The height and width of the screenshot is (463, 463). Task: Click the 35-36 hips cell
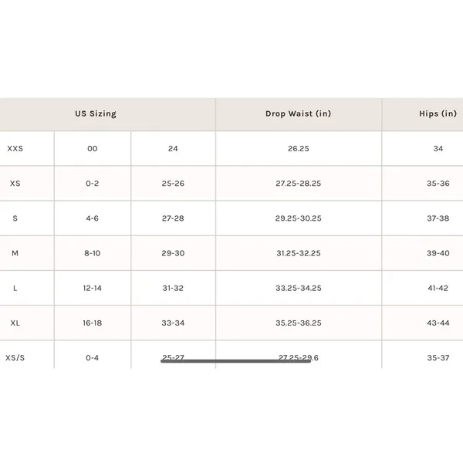point(438,184)
